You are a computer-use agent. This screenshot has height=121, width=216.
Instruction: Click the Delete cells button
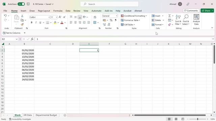[156, 20]
